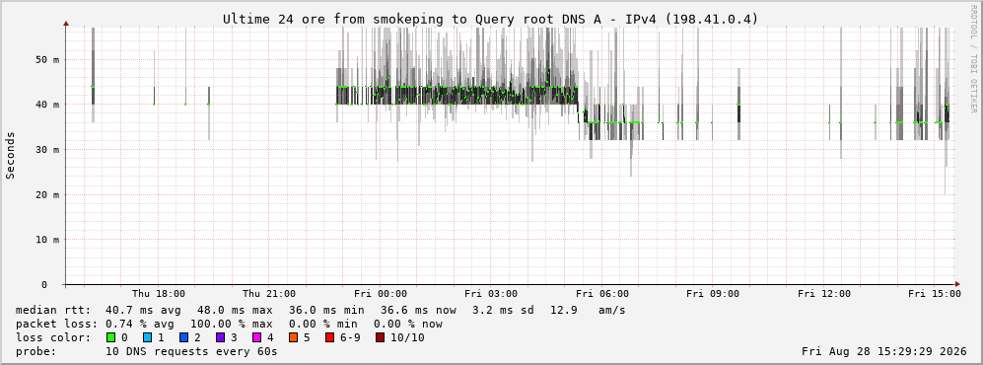Click the Fri 12:00 time axis label
Viewport: 983px width, 365px height.
click(x=823, y=294)
